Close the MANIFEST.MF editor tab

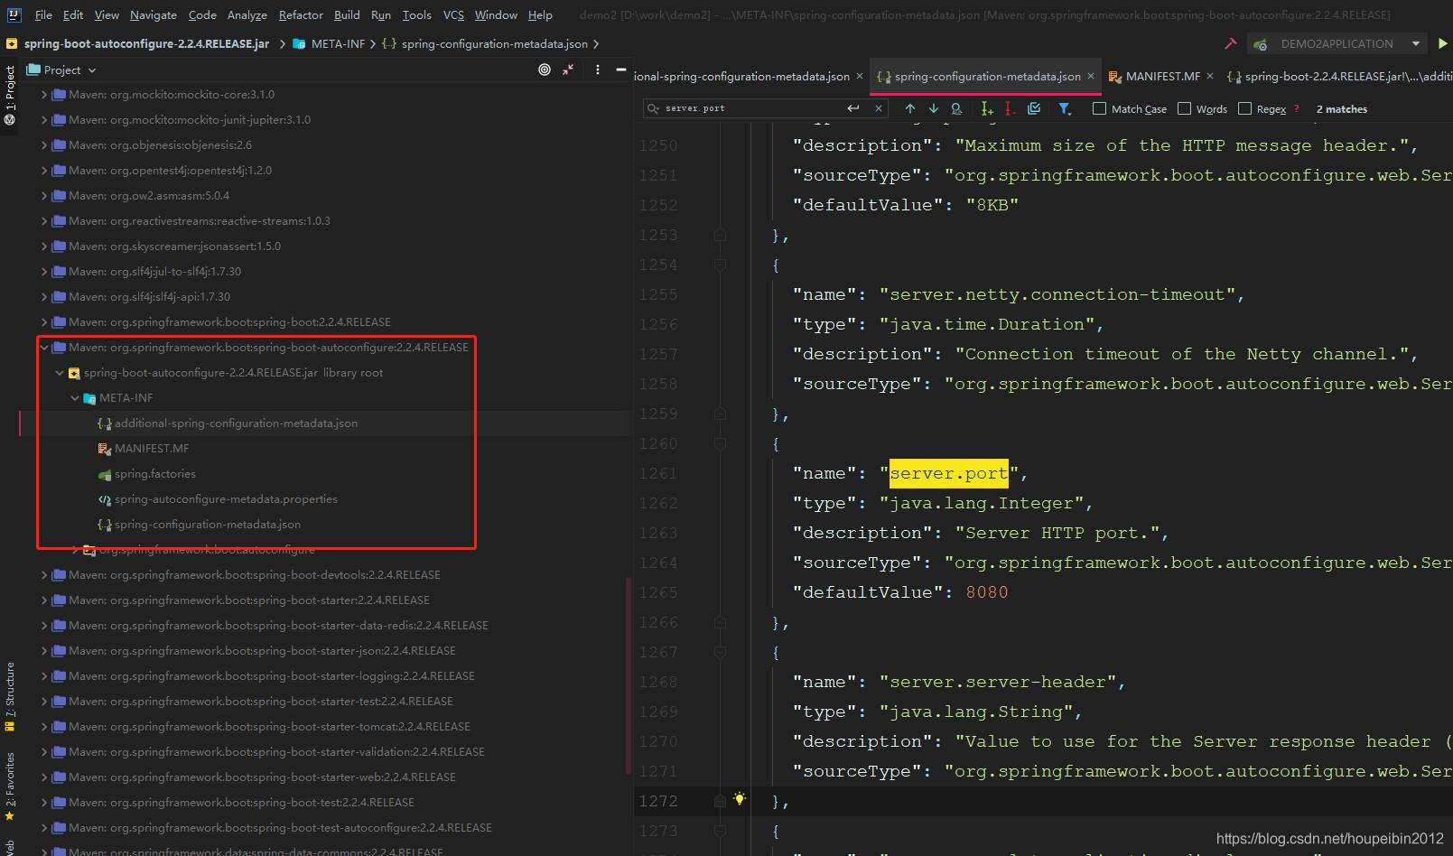click(x=1210, y=77)
